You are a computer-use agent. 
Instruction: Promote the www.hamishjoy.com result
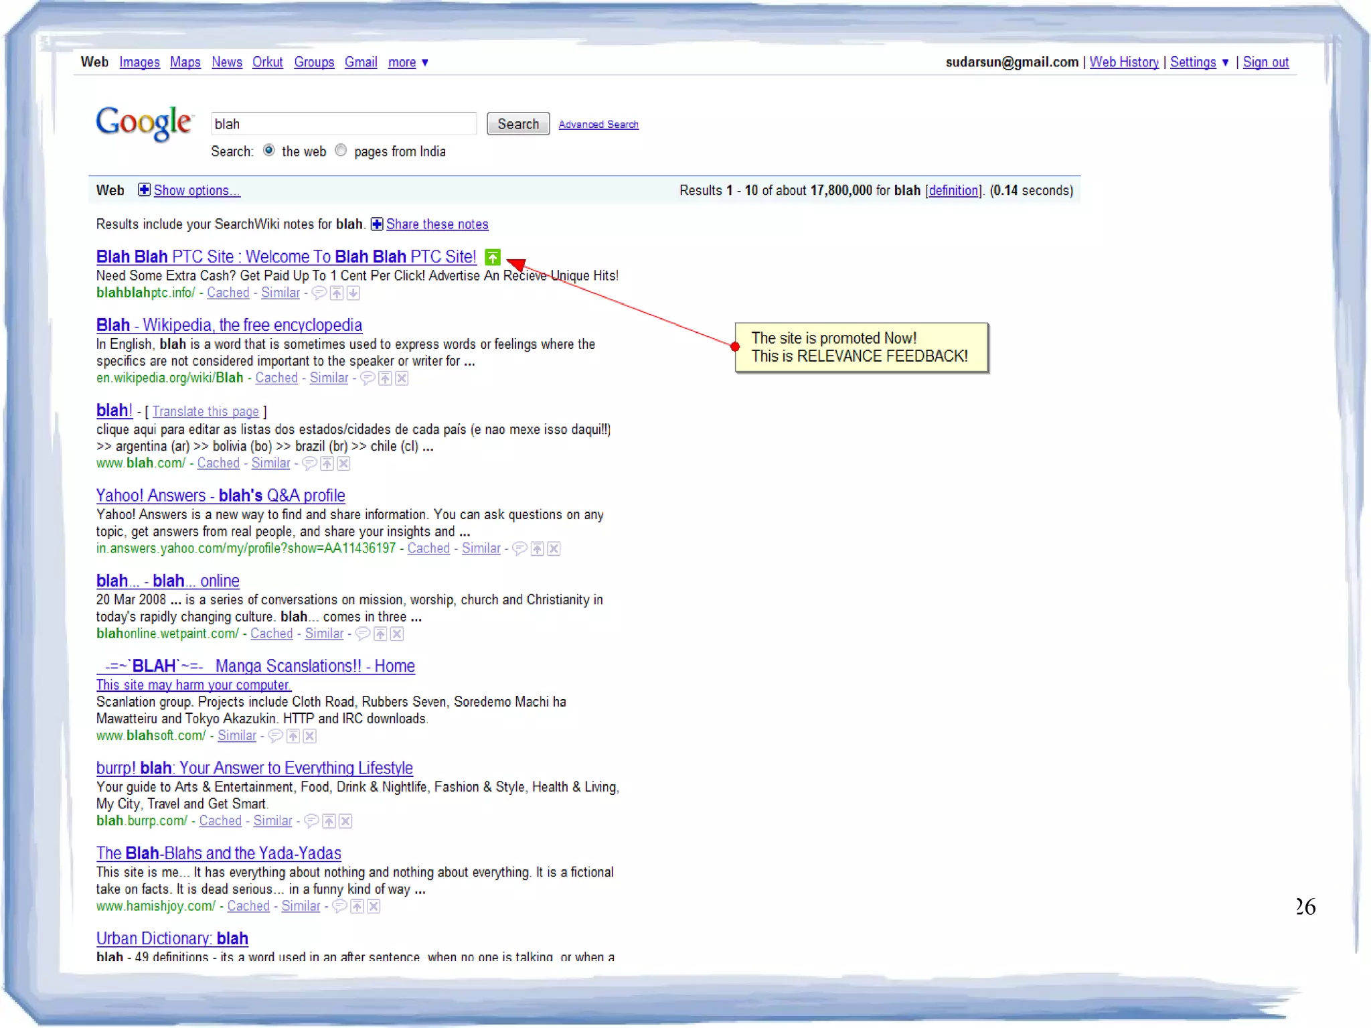tap(357, 906)
